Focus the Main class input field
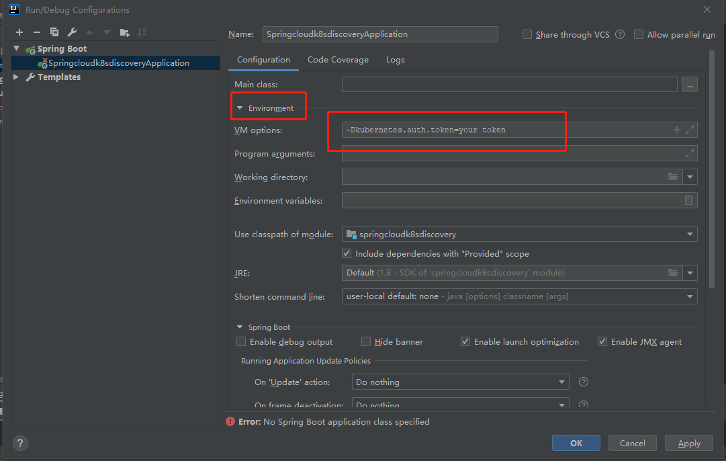 [509, 85]
